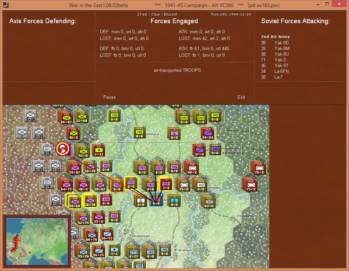
Task: Select the unit counter 52=75
Action: pos(83,219)
